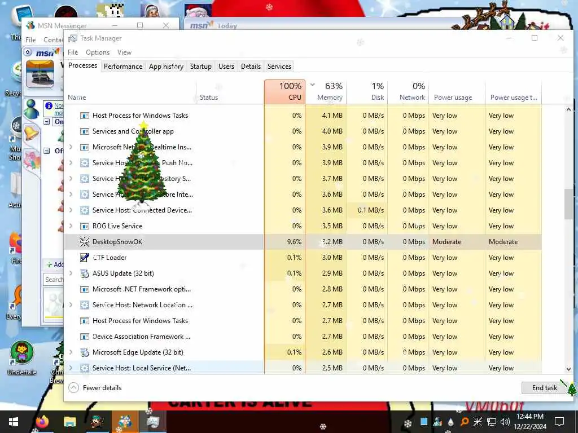The height and width of the screenshot is (433, 578).
Task: Switch to the Services tab
Action: [x=279, y=67]
